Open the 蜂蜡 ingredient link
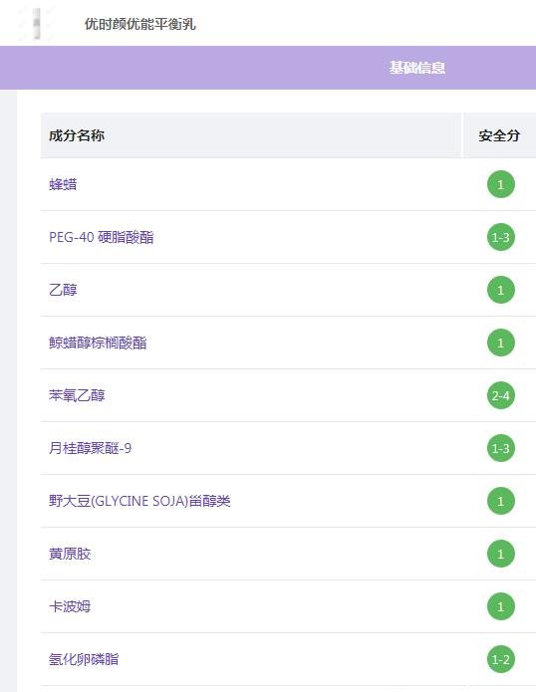 point(63,184)
